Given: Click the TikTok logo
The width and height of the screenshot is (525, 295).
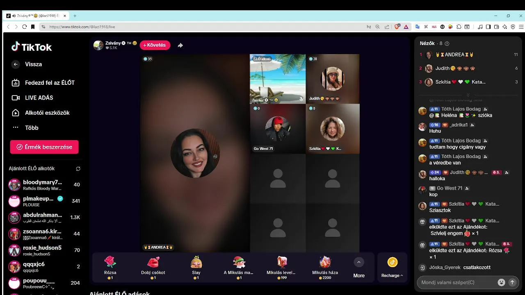Looking at the screenshot, I should pyautogui.click(x=32, y=47).
